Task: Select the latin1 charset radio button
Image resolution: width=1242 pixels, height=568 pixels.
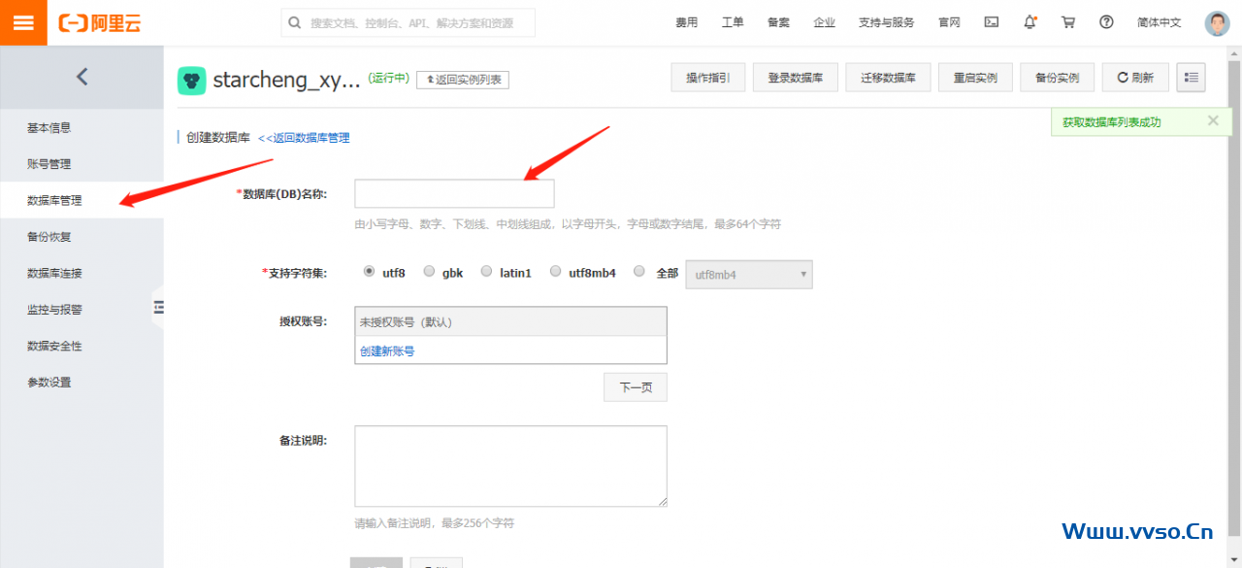Action: (486, 272)
